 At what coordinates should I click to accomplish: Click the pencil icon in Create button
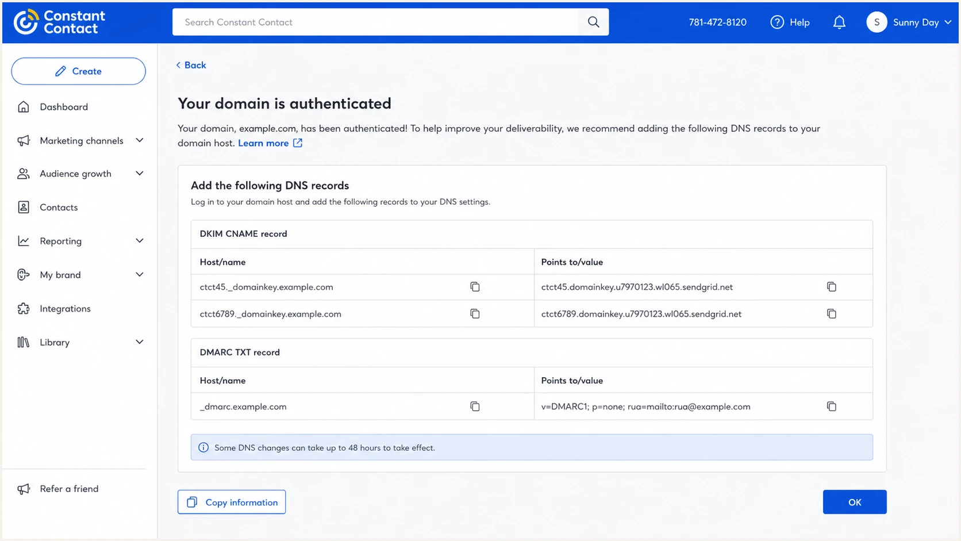point(60,71)
